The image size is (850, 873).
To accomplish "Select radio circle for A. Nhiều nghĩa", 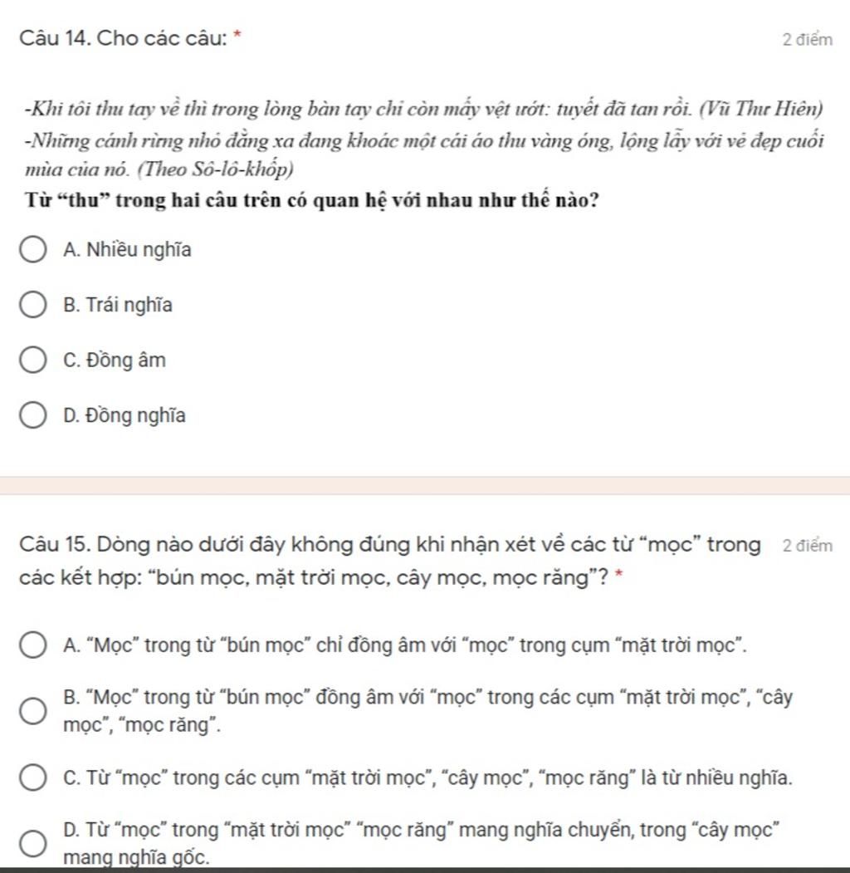I will pyautogui.click(x=33, y=249).
